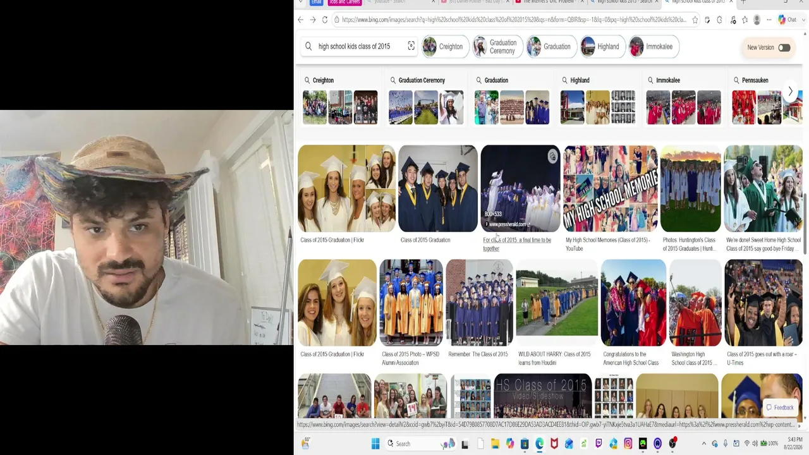Open File Explorer from the taskbar
809x455 pixels.
[x=495, y=444]
